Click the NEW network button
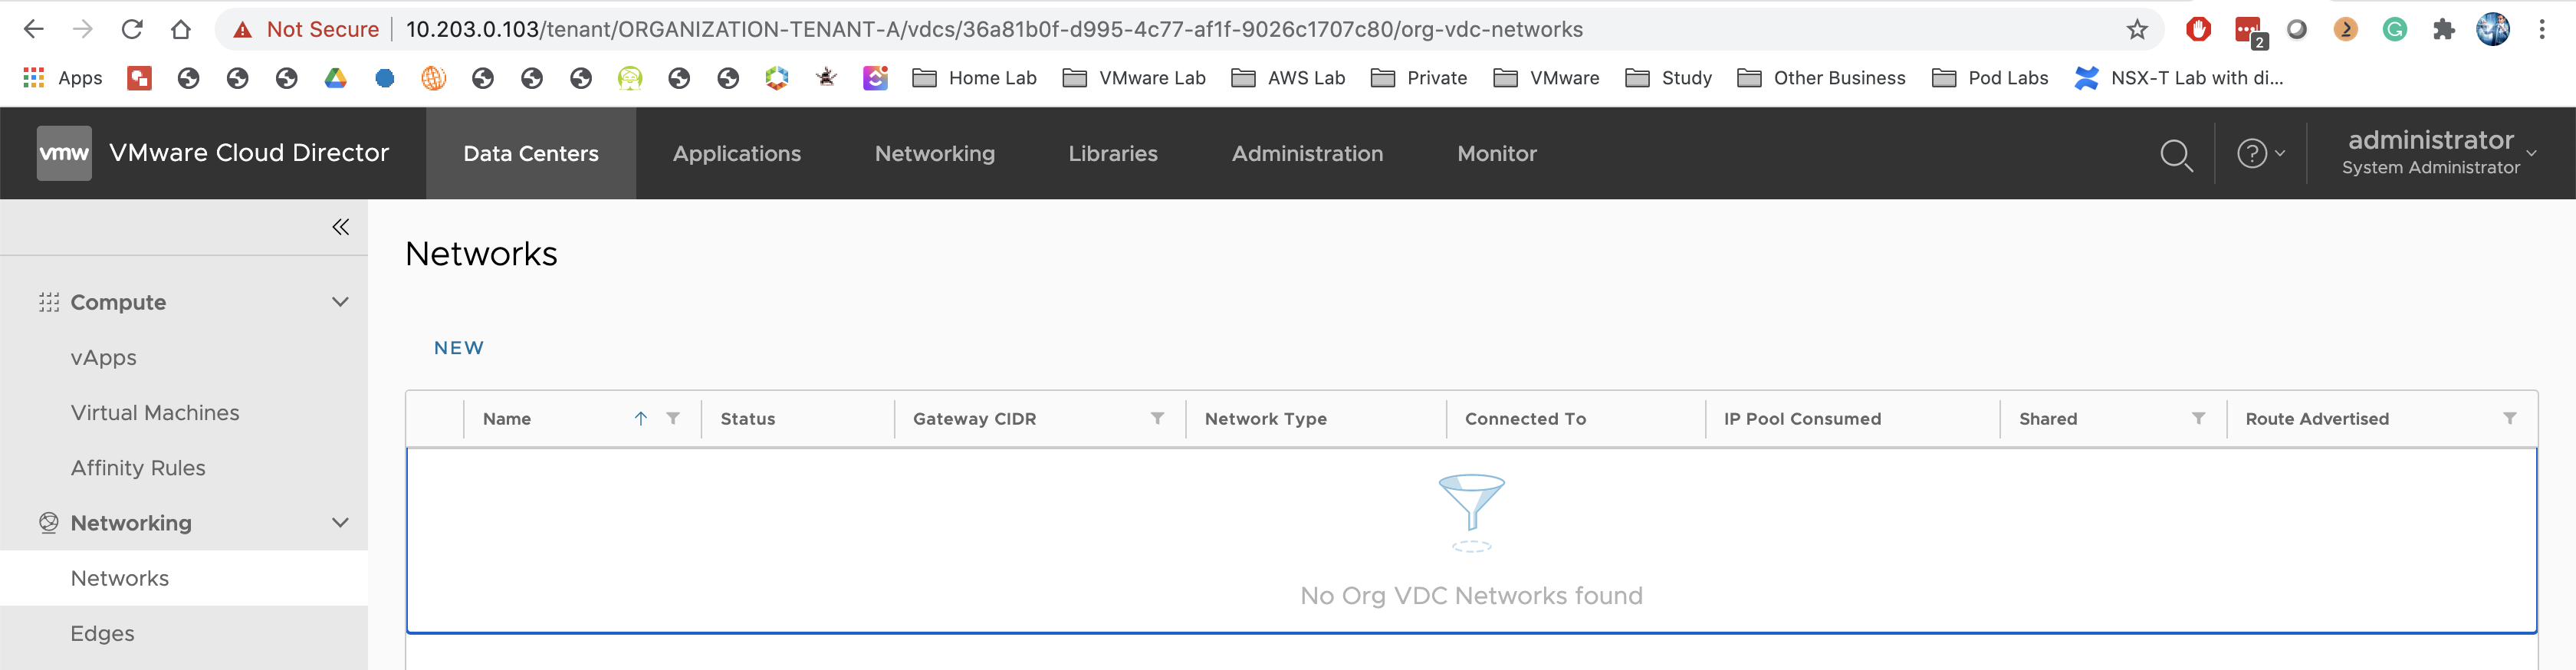2576x670 pixels. click(x=459, y=348)
